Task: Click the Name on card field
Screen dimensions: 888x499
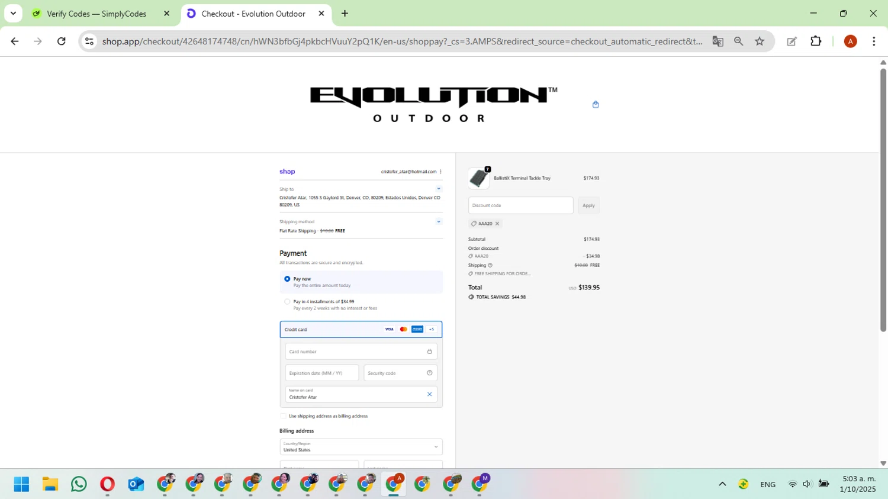Action: click(x=361, y=394)
